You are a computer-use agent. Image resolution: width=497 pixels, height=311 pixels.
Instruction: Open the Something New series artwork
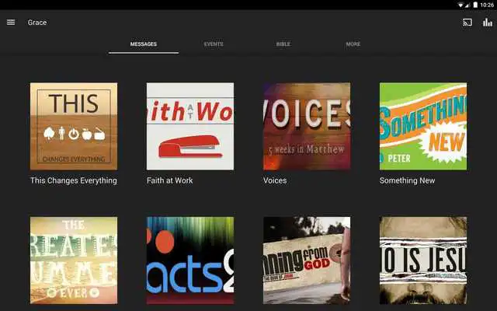point(423,126)
